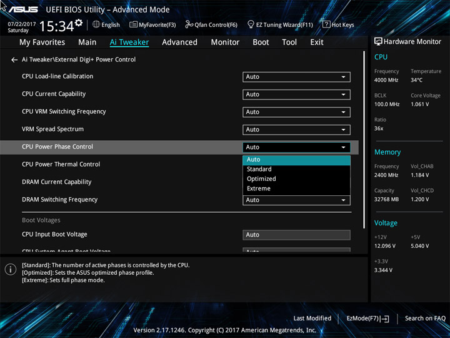Open the Exit tab

[317, 43]
